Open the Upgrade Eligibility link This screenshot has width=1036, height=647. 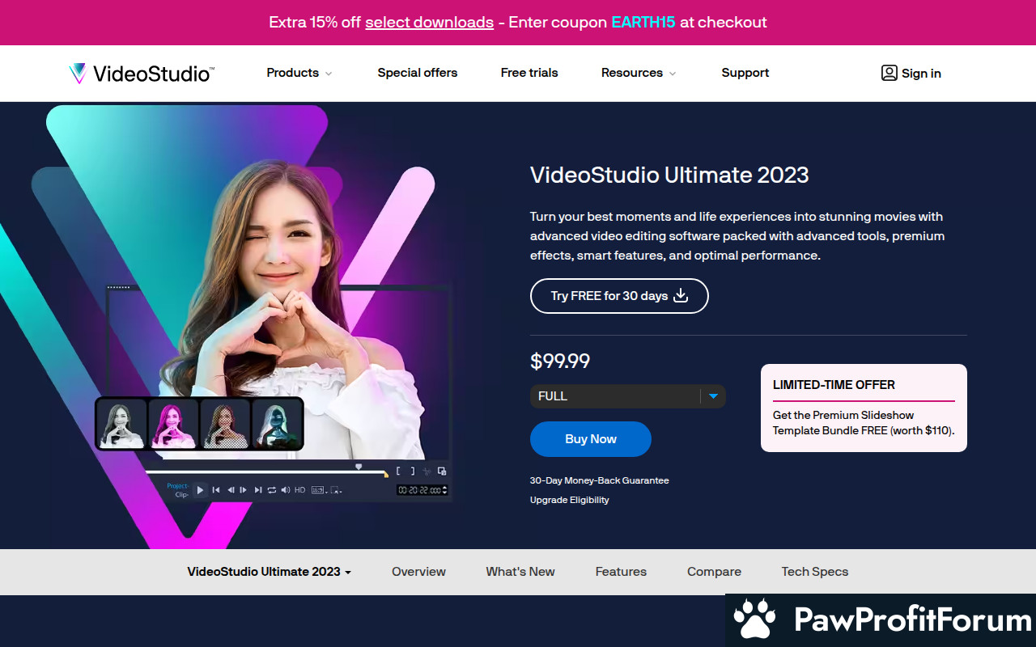570,500
